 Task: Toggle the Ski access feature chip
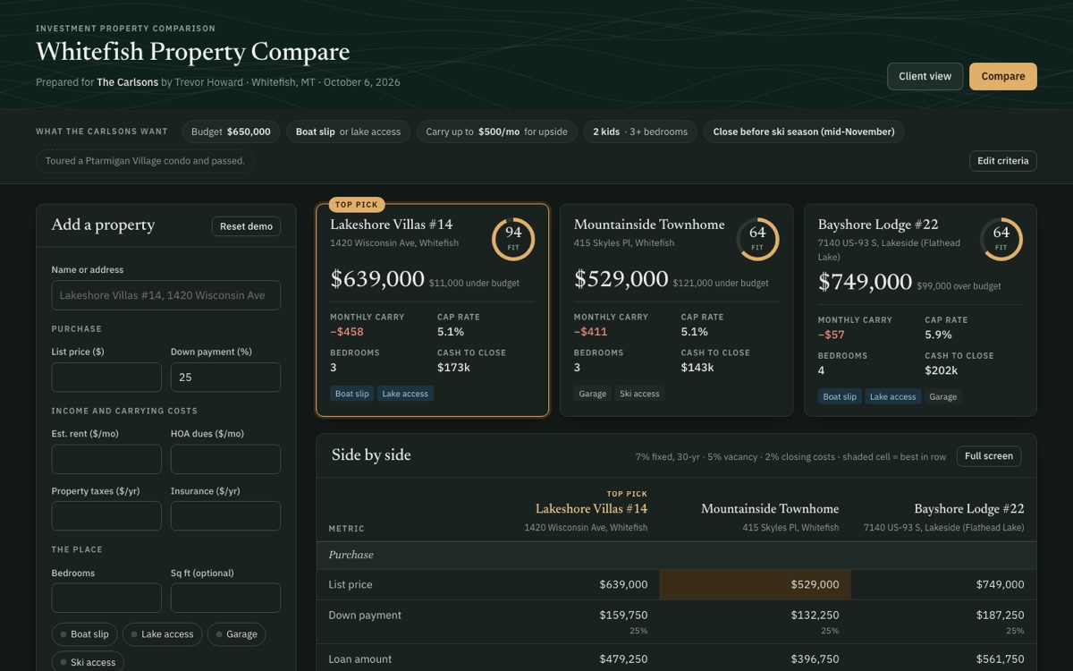coord(88,662)
